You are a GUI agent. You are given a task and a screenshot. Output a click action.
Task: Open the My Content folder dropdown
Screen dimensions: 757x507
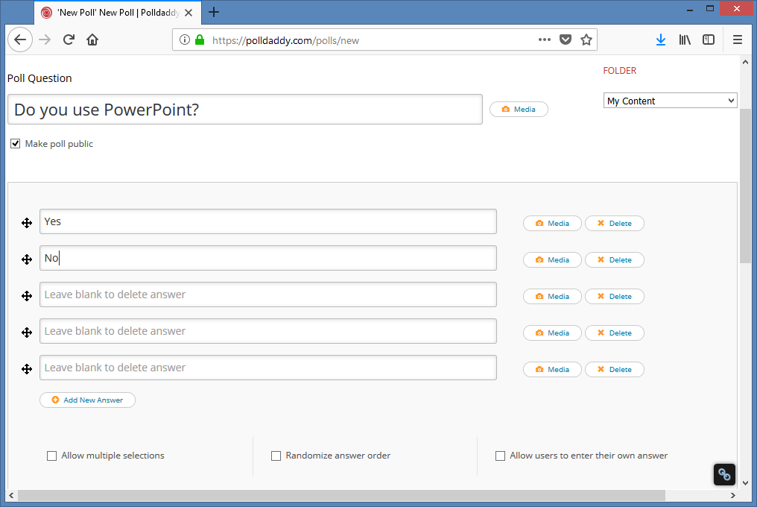[x=669, y=100]
